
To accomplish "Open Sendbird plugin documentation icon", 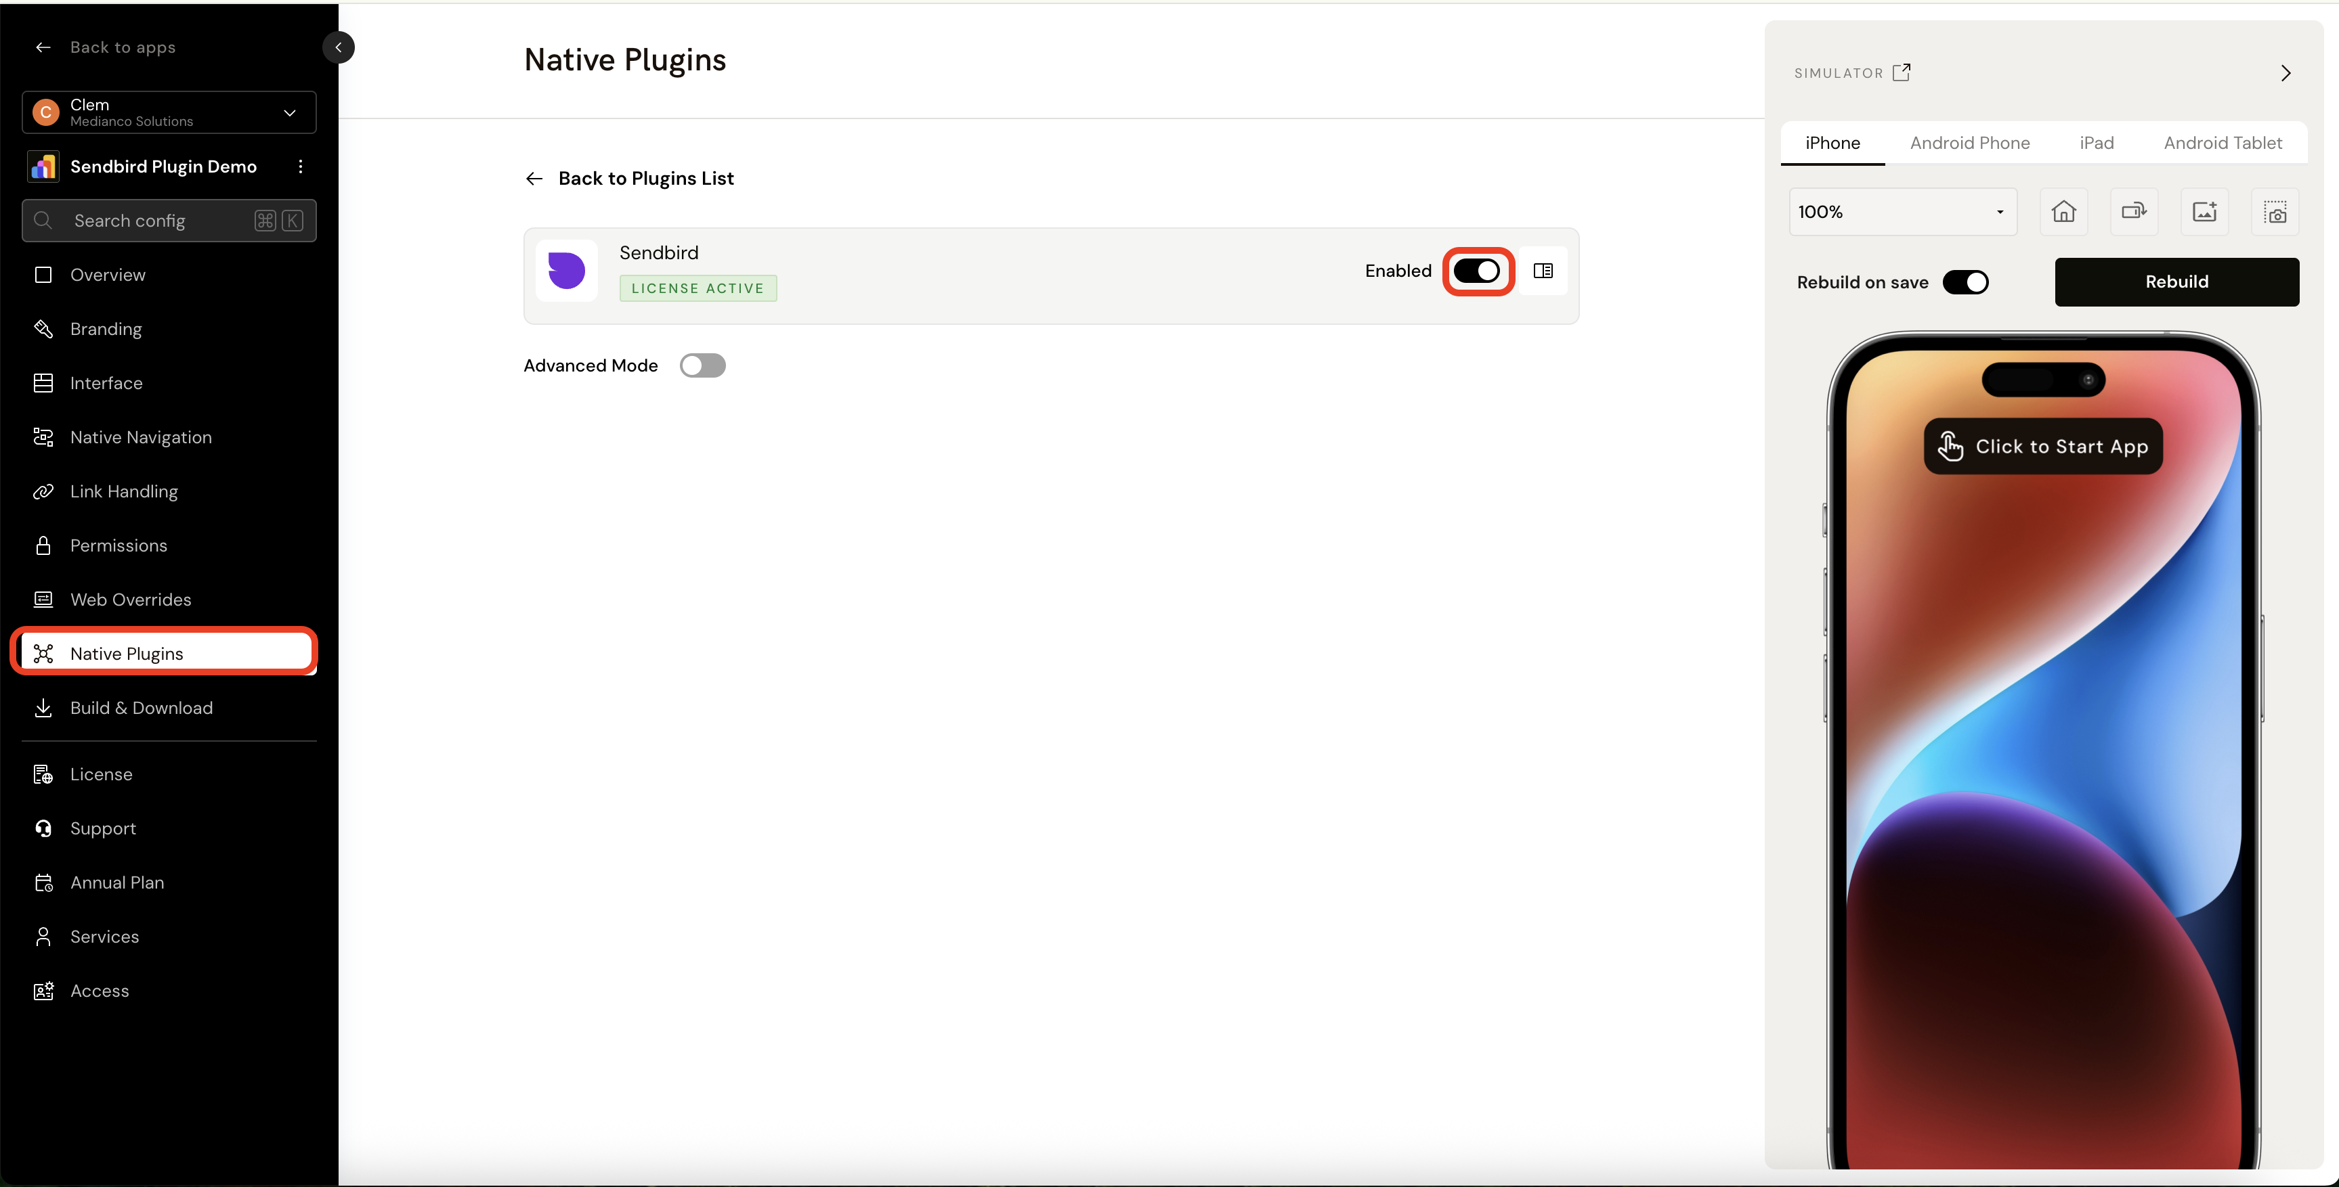I will [x=1543, y=271].
